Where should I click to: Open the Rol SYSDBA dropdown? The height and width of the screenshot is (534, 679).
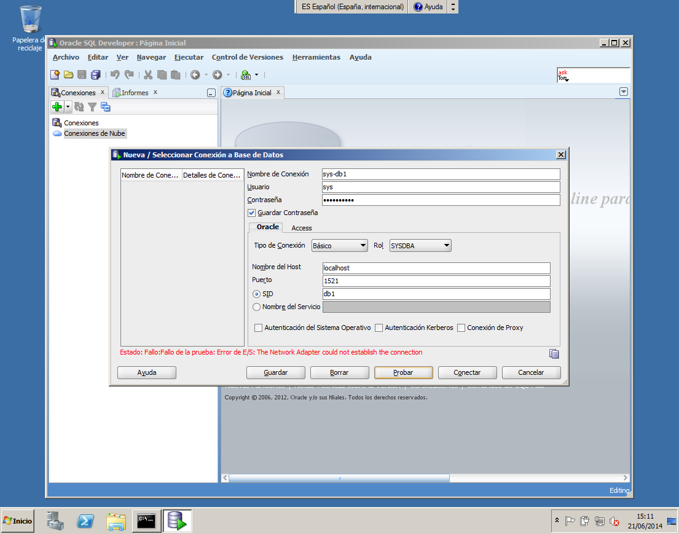(420, 246)
